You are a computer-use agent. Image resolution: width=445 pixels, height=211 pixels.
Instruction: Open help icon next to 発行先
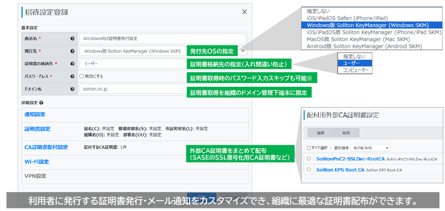(x=72, y=51)
